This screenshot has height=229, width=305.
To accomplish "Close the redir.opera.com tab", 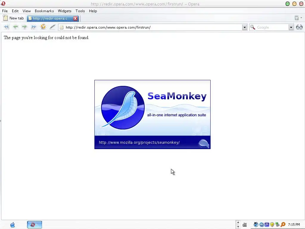I will point(75,18).
